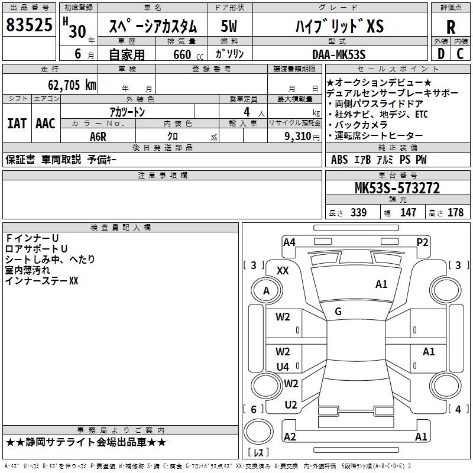Click XX mark on front fender

(283, 271)
